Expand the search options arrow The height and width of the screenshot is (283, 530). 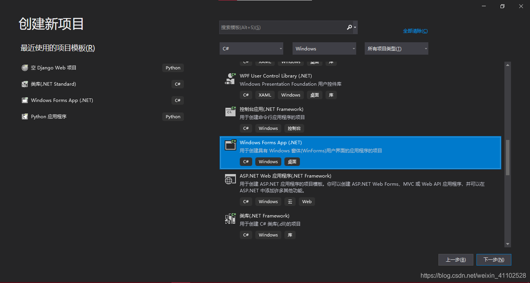click(x=355, y=28)
